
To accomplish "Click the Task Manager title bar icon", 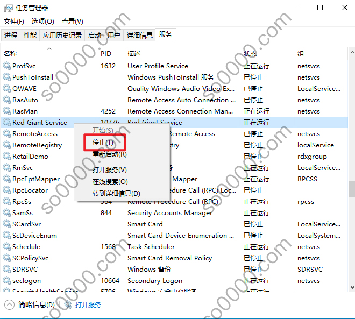I will pyautogui.click(x=9, y=8).
